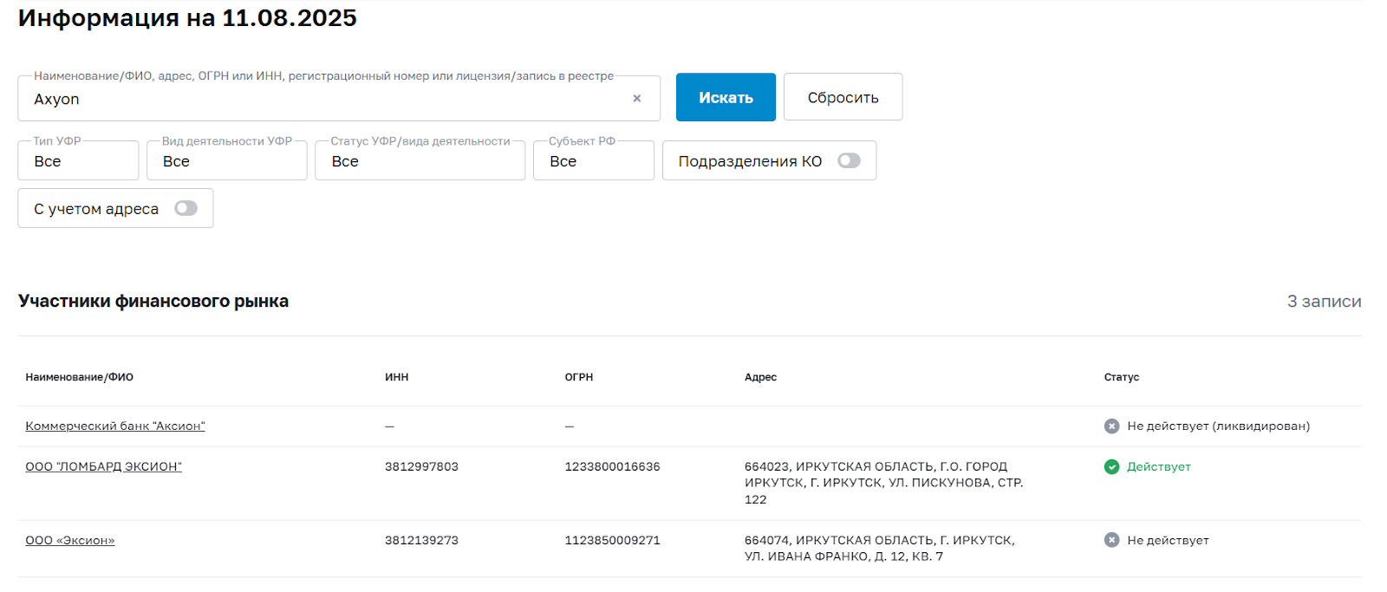Click the Искать button
This screenshot has width=1387, height=592.
coord(726,97)
